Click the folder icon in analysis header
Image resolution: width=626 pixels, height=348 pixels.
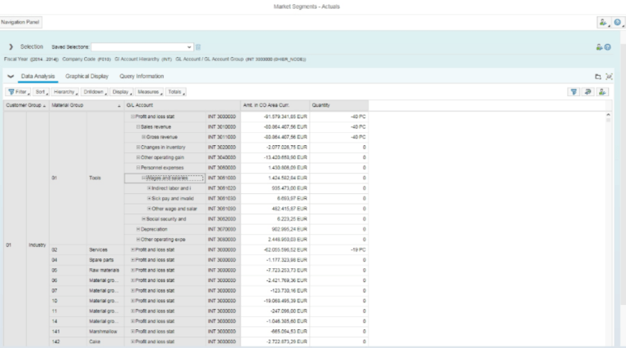(x=597, y=77)
